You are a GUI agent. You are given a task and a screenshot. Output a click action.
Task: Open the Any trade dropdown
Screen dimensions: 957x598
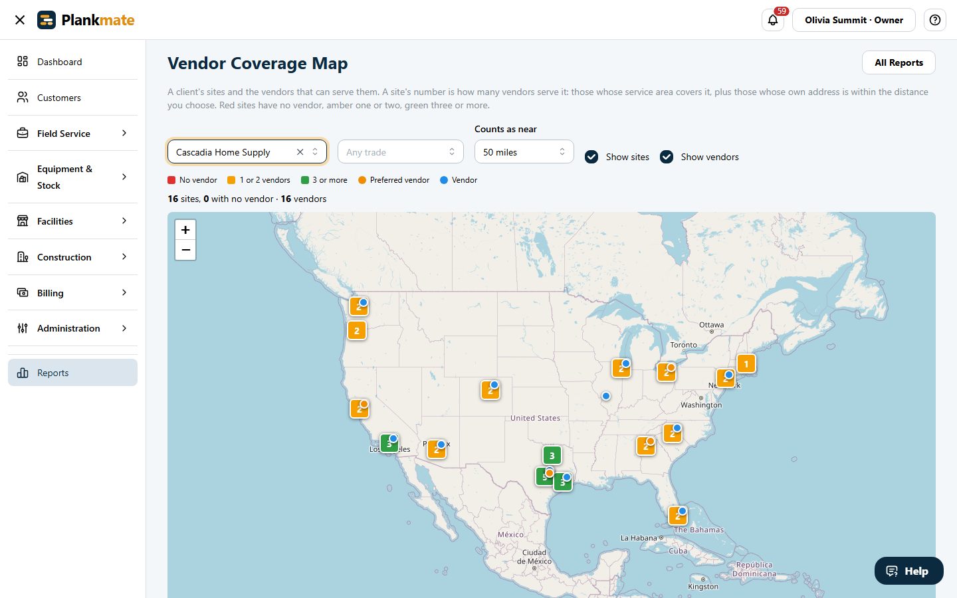[x=401, y=151]
